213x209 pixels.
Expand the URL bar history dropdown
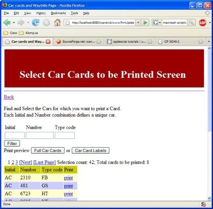138,23
